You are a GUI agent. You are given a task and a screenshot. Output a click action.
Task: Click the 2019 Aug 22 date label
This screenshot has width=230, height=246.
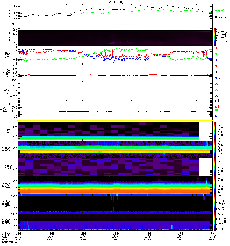coord(10,242)
